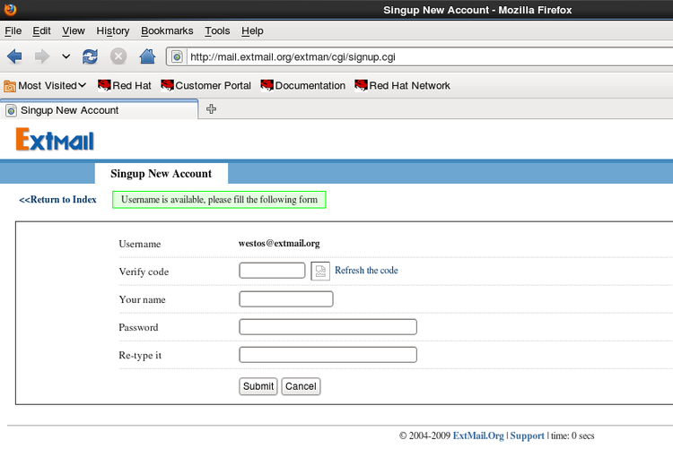Open the Documentation bookmark

pos(303,86)
